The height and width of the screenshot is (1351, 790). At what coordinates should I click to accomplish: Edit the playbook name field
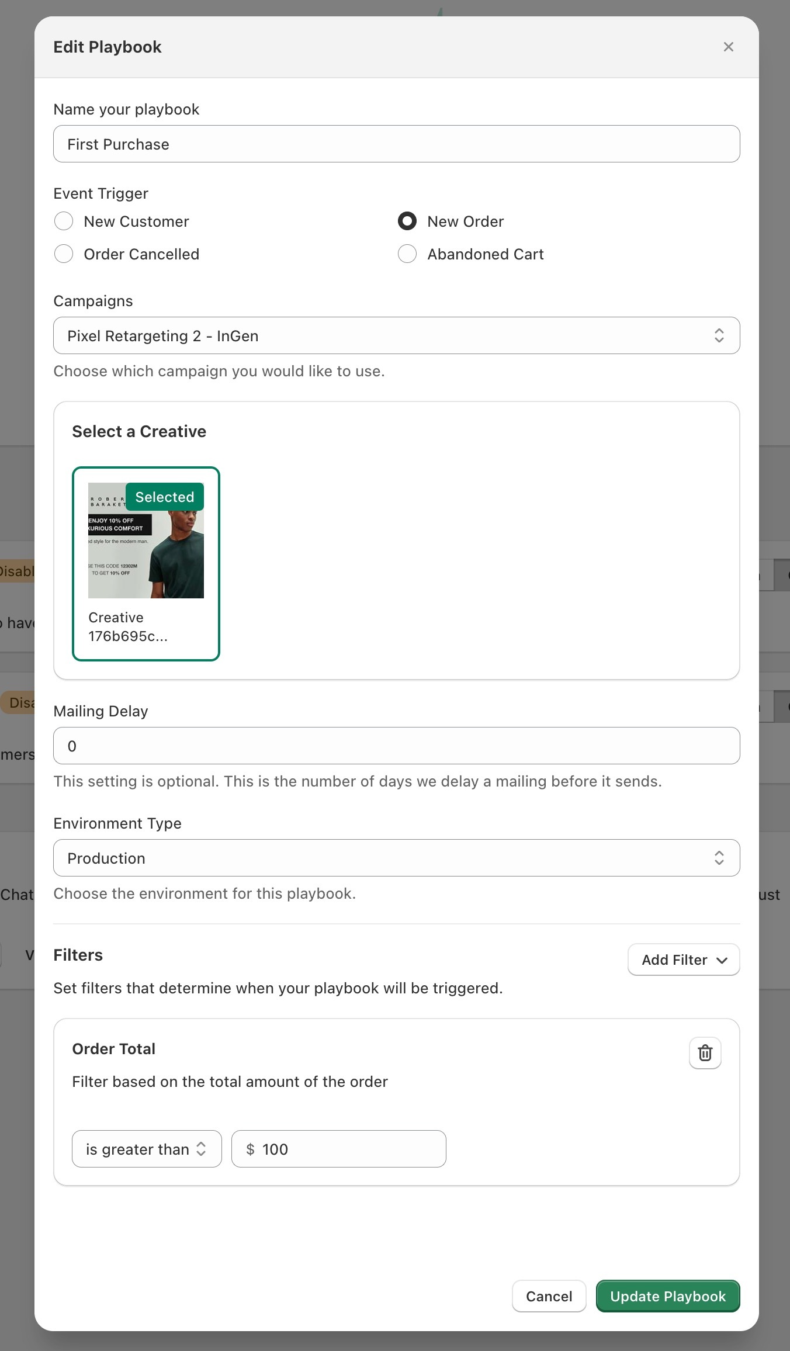[397, 144]
